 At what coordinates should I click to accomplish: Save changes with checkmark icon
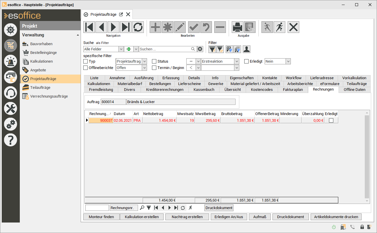194,27
